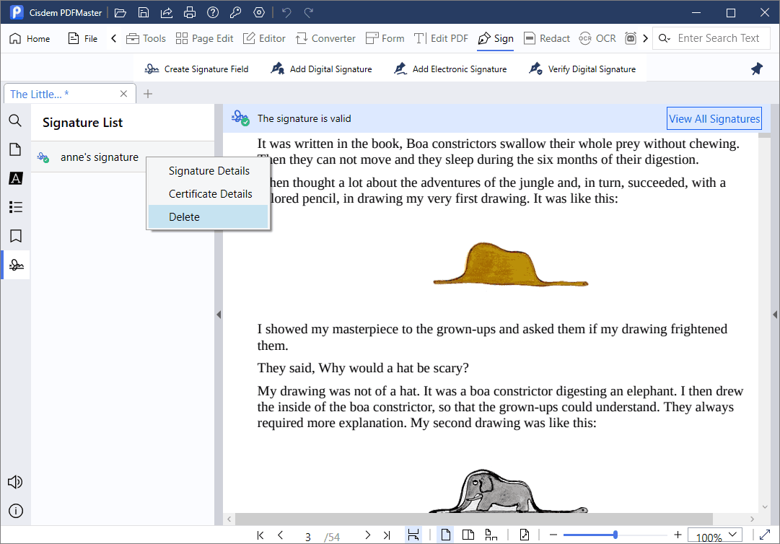Viewport: 780px width, 544px height.
Task: Click the zoom in plus button
Action: pyautogui.click(x=678, y=535)
